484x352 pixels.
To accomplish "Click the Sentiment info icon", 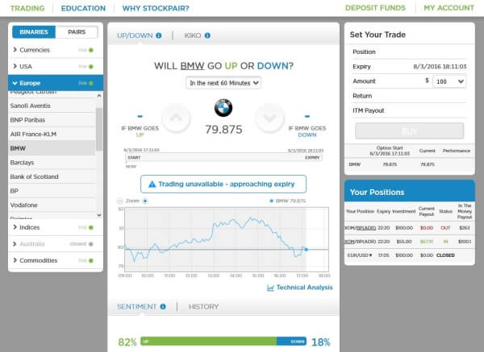I will point(163,306).
